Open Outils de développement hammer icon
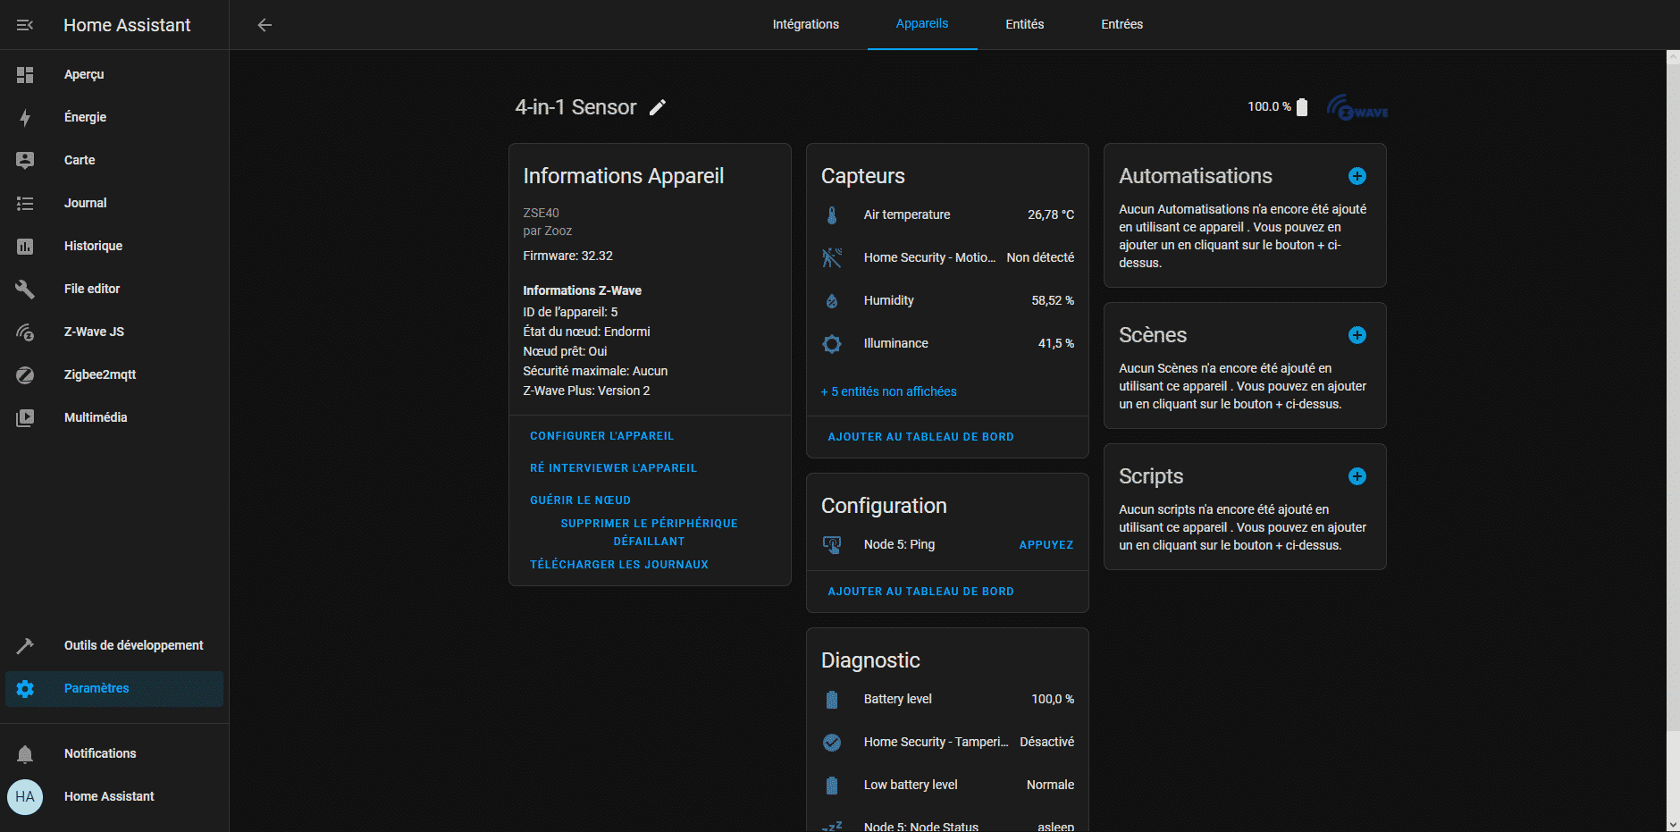 [x=25, y=646]
